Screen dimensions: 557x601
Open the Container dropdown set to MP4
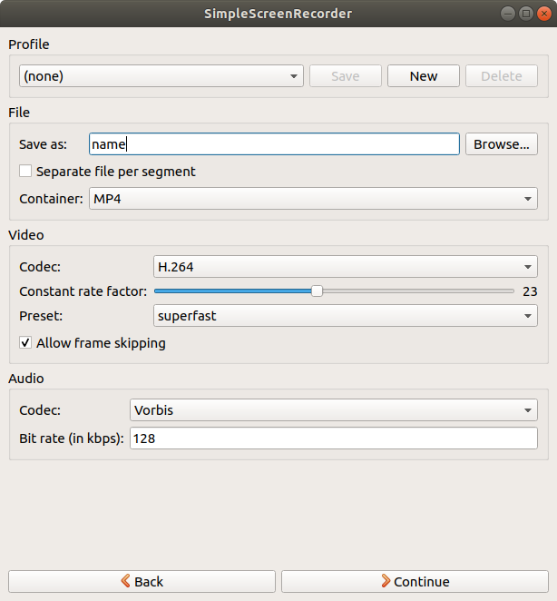tap(313, 199)
